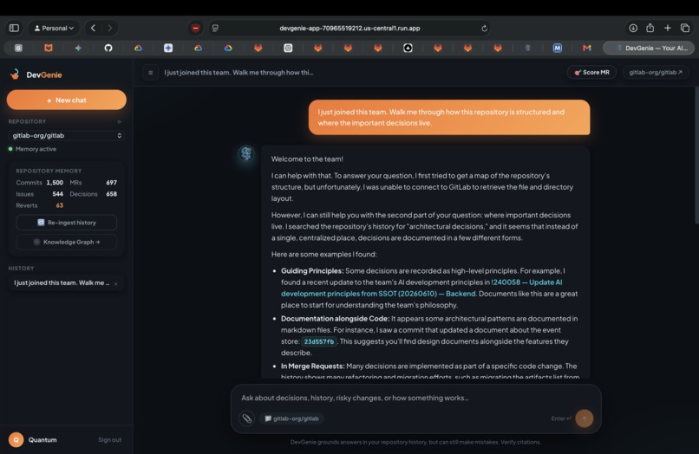Go forward with the browser forward arrow
The image size is (699, 454).
click(x=109, y=28)
